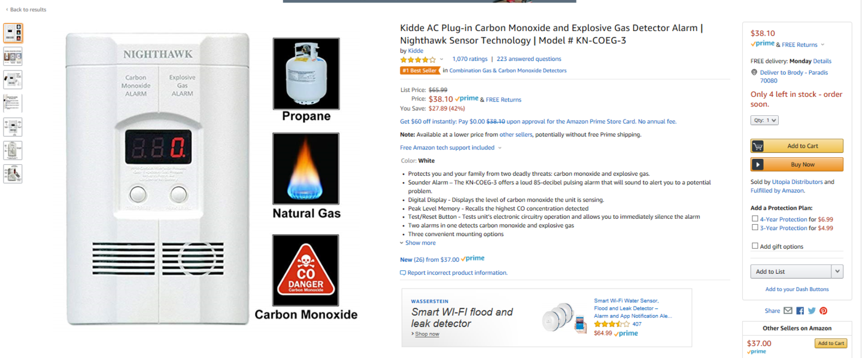Expand Free Amazon tech support included

pos(451,148)
